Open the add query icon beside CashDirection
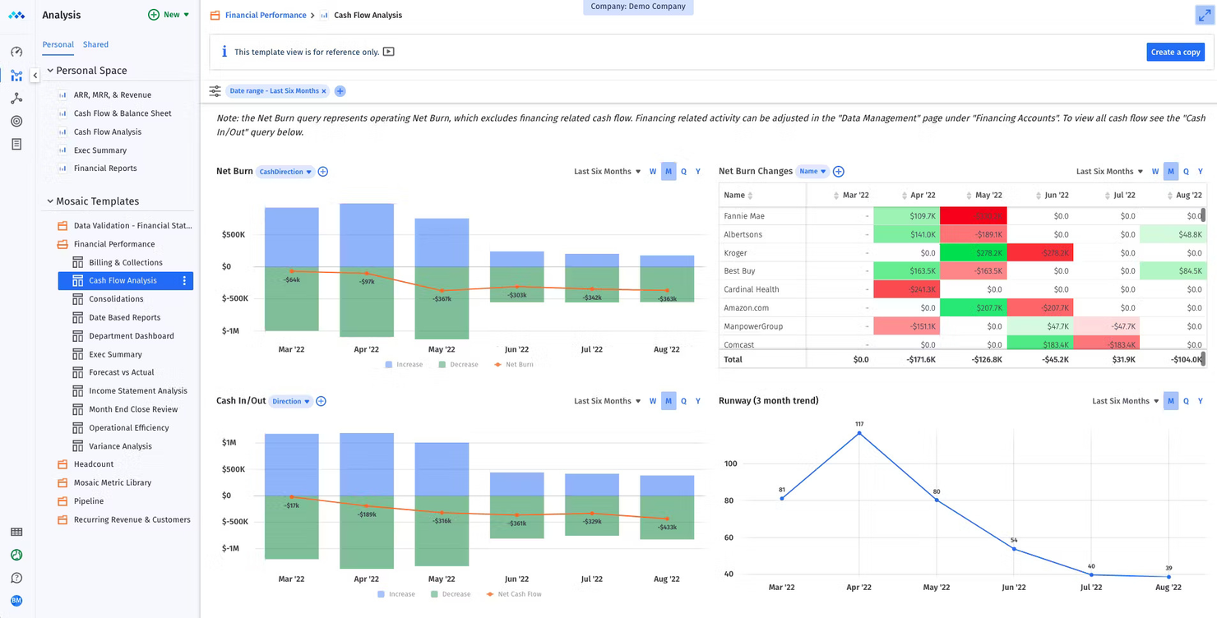 [322, 171]
